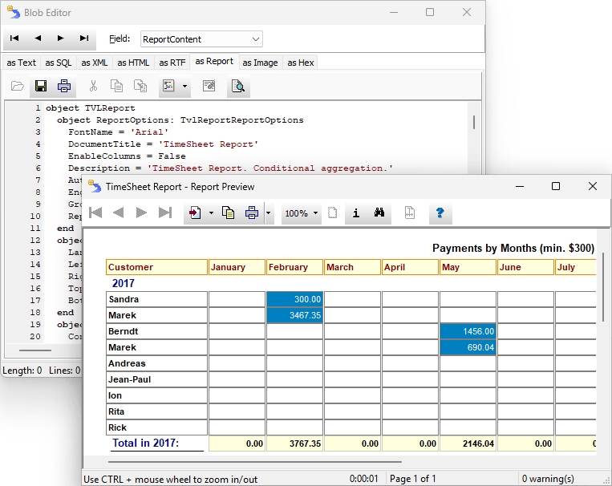The image size is (612, 486).
Task: Click the export report icon
Action: pyautogui.click(x=195, y=213)
